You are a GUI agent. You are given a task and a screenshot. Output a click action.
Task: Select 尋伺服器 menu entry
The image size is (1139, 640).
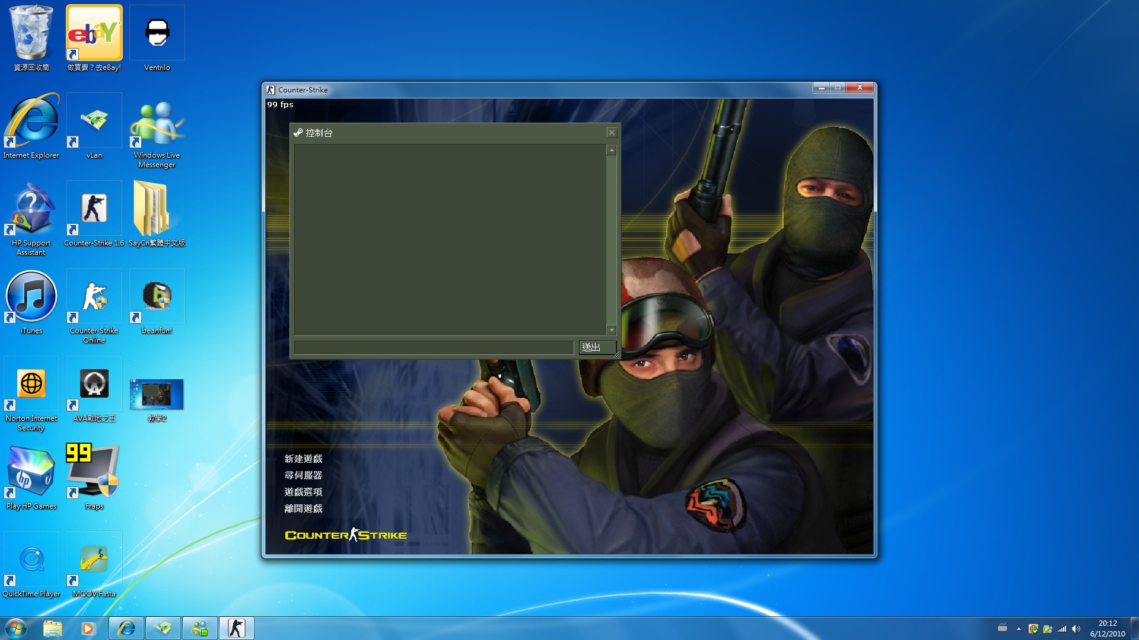click(303, 475)
